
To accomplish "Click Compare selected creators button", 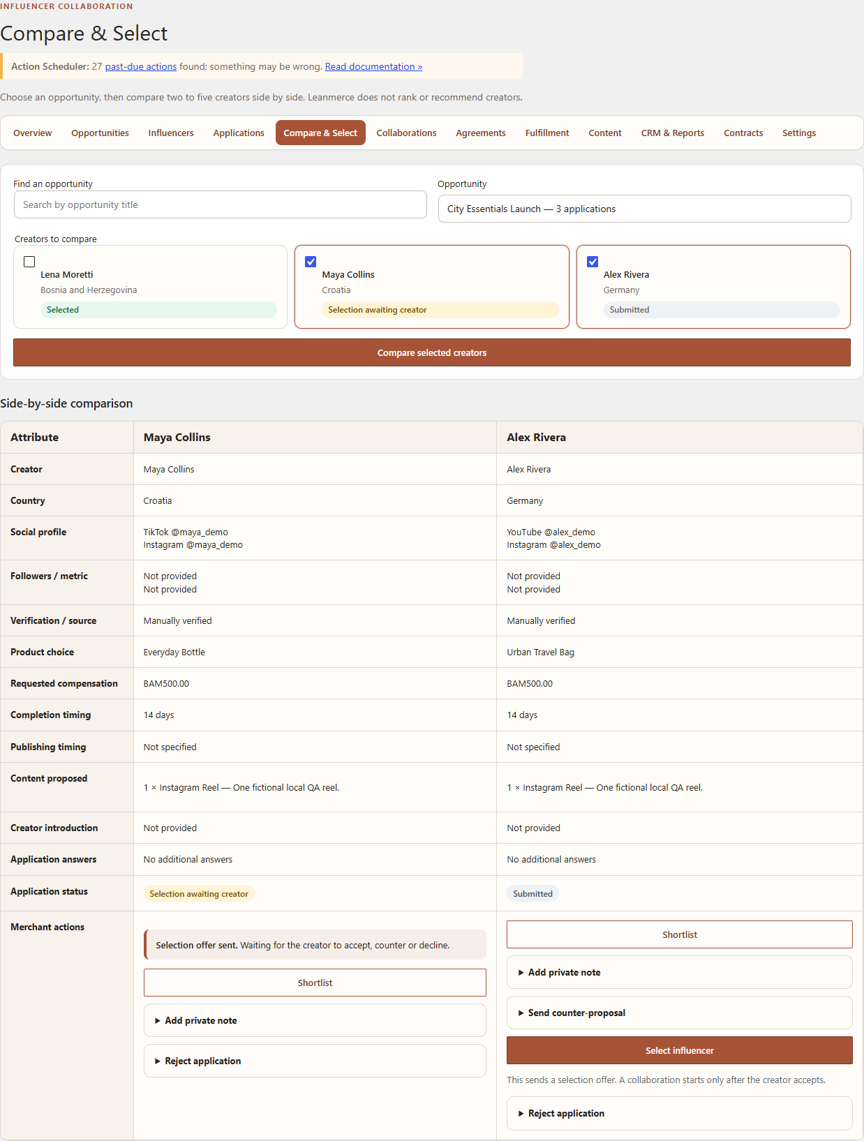I will click(x=432, y=352).
